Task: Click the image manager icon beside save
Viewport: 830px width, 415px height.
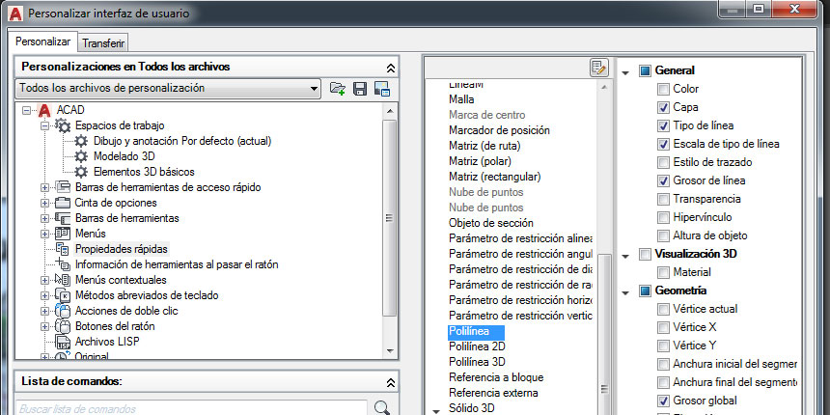Action: point(381,89)
